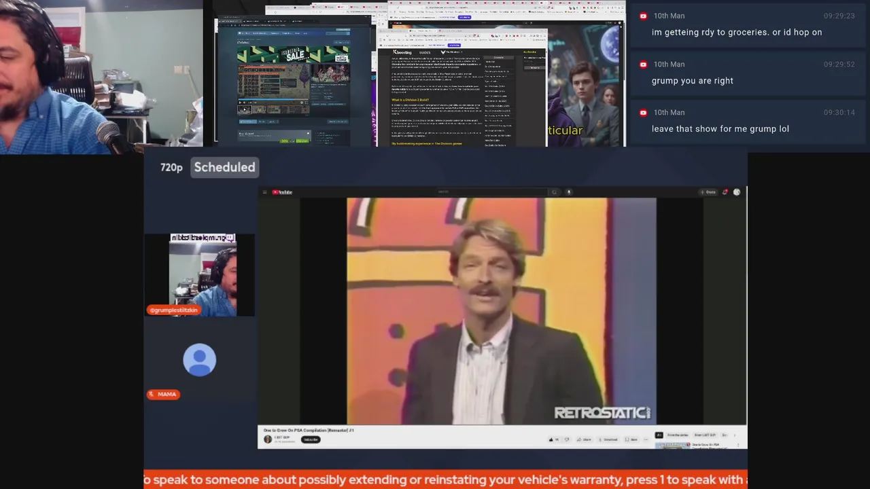Click the YouTube logo in shared screen
Image resolution: width=870 pixels, height=489 pixels.
pyautogui.click(x=282, y=192)
